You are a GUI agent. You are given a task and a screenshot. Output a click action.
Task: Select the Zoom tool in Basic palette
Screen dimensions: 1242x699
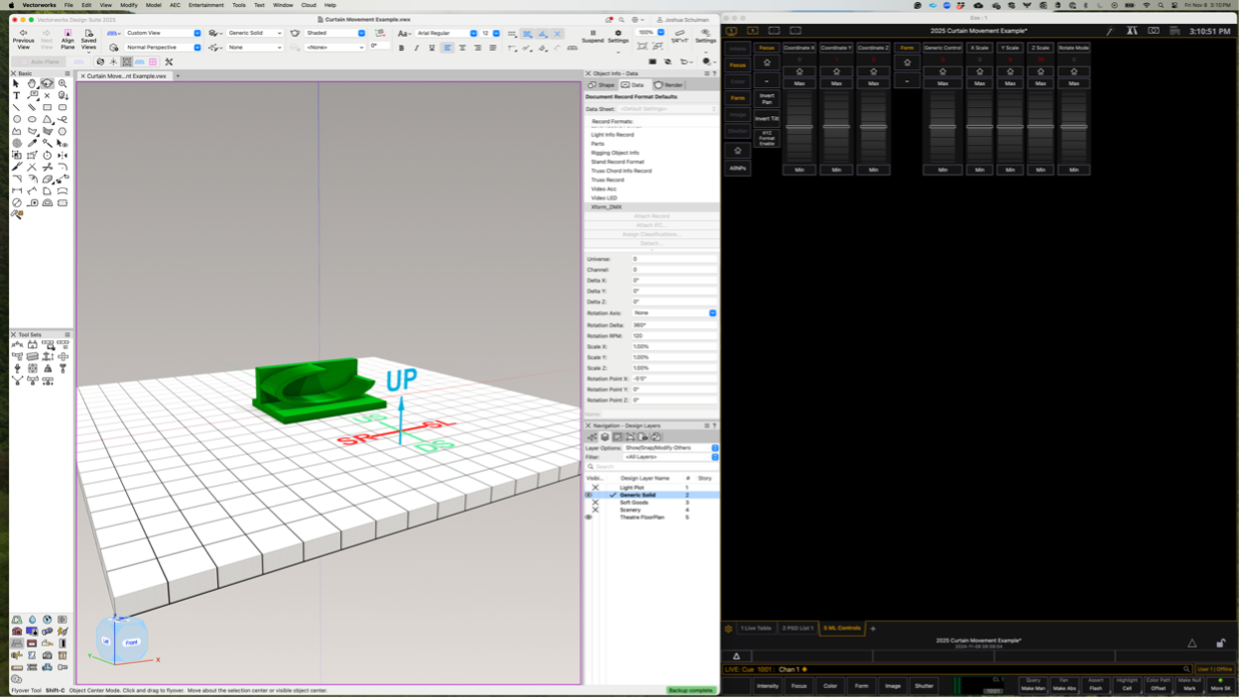[62, 84]
